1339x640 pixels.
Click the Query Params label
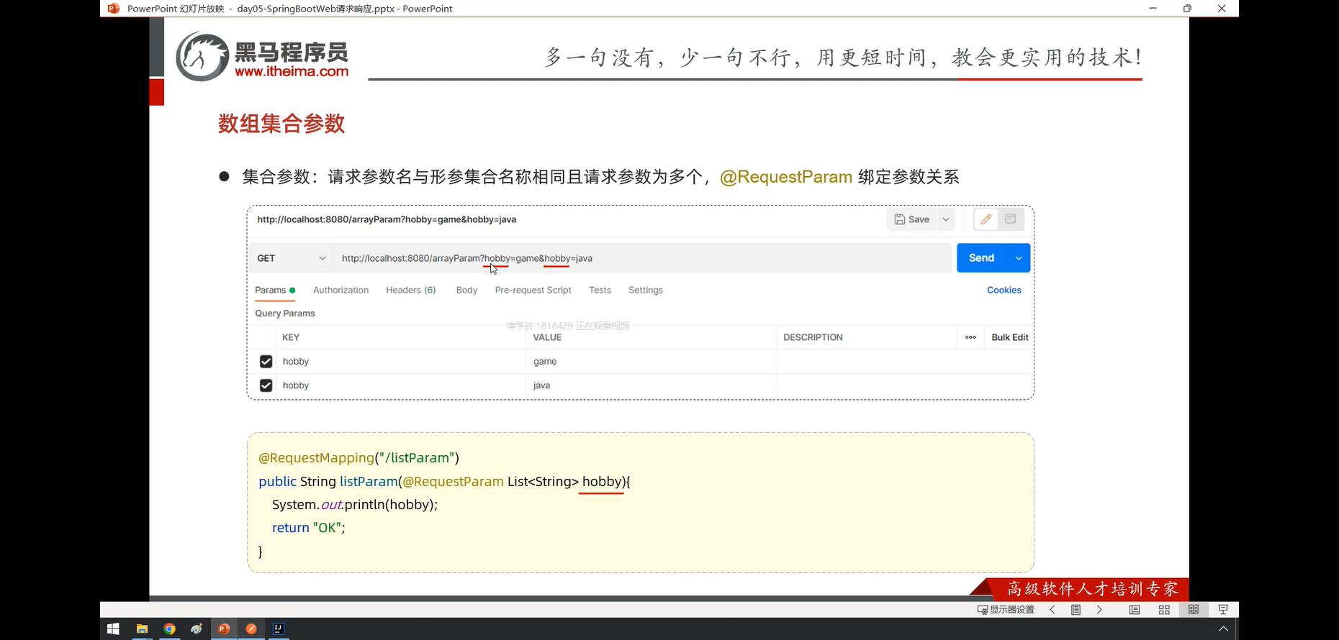coord(285,314)
